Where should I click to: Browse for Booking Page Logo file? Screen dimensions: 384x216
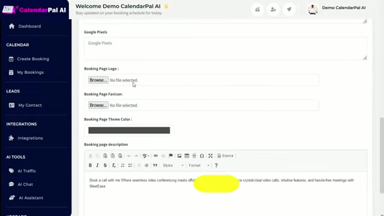[98, 80]
